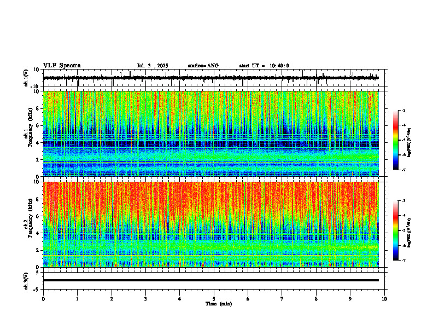Click the ch.1 spectrogram color scale bar
Viewport: 433px width, 335px height.
(395, 140)
